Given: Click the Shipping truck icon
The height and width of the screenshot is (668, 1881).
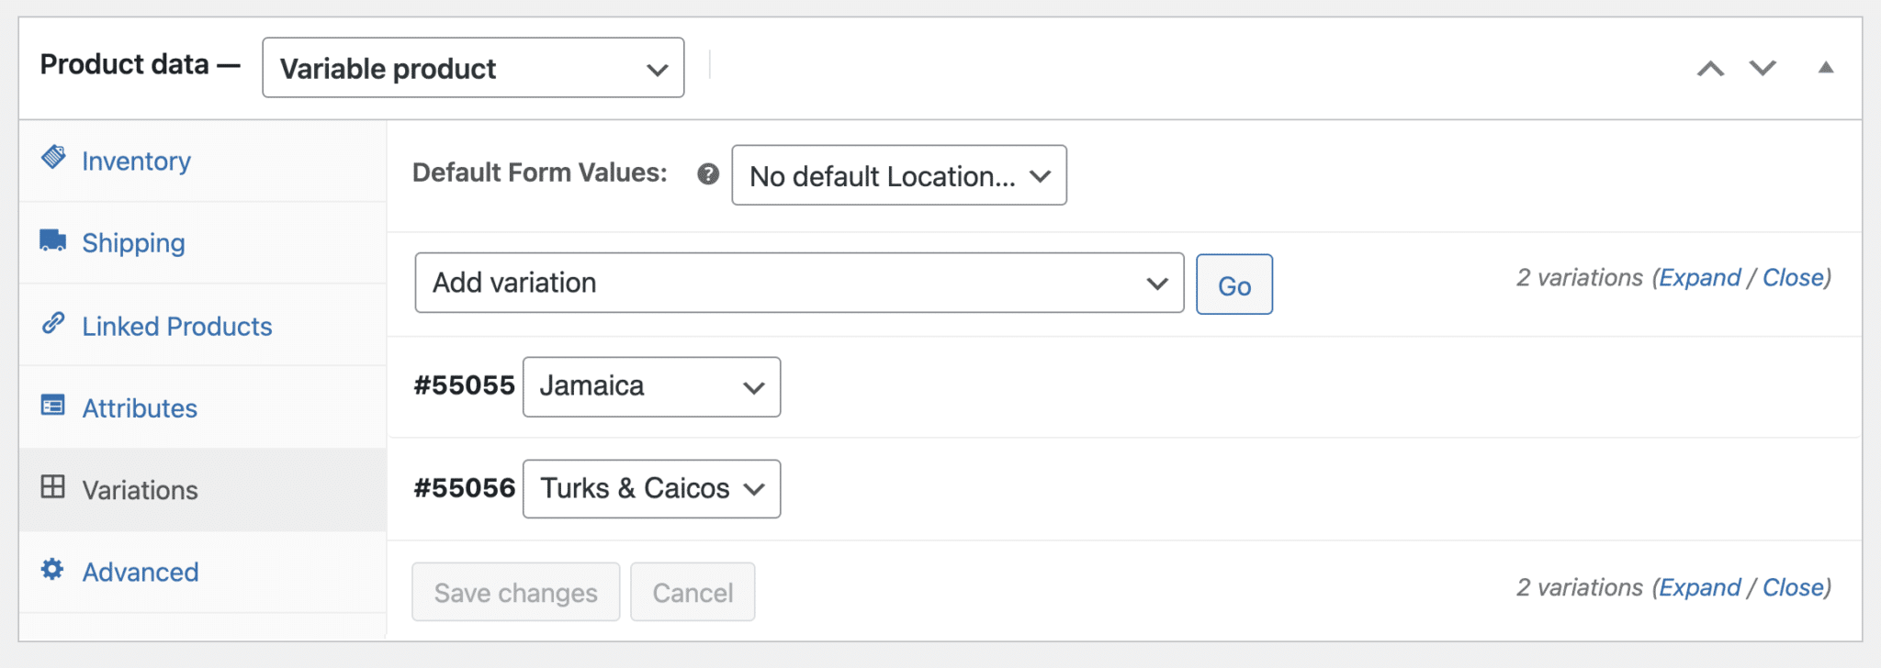Looking at the screenshot, I should [x=53, y=240].
